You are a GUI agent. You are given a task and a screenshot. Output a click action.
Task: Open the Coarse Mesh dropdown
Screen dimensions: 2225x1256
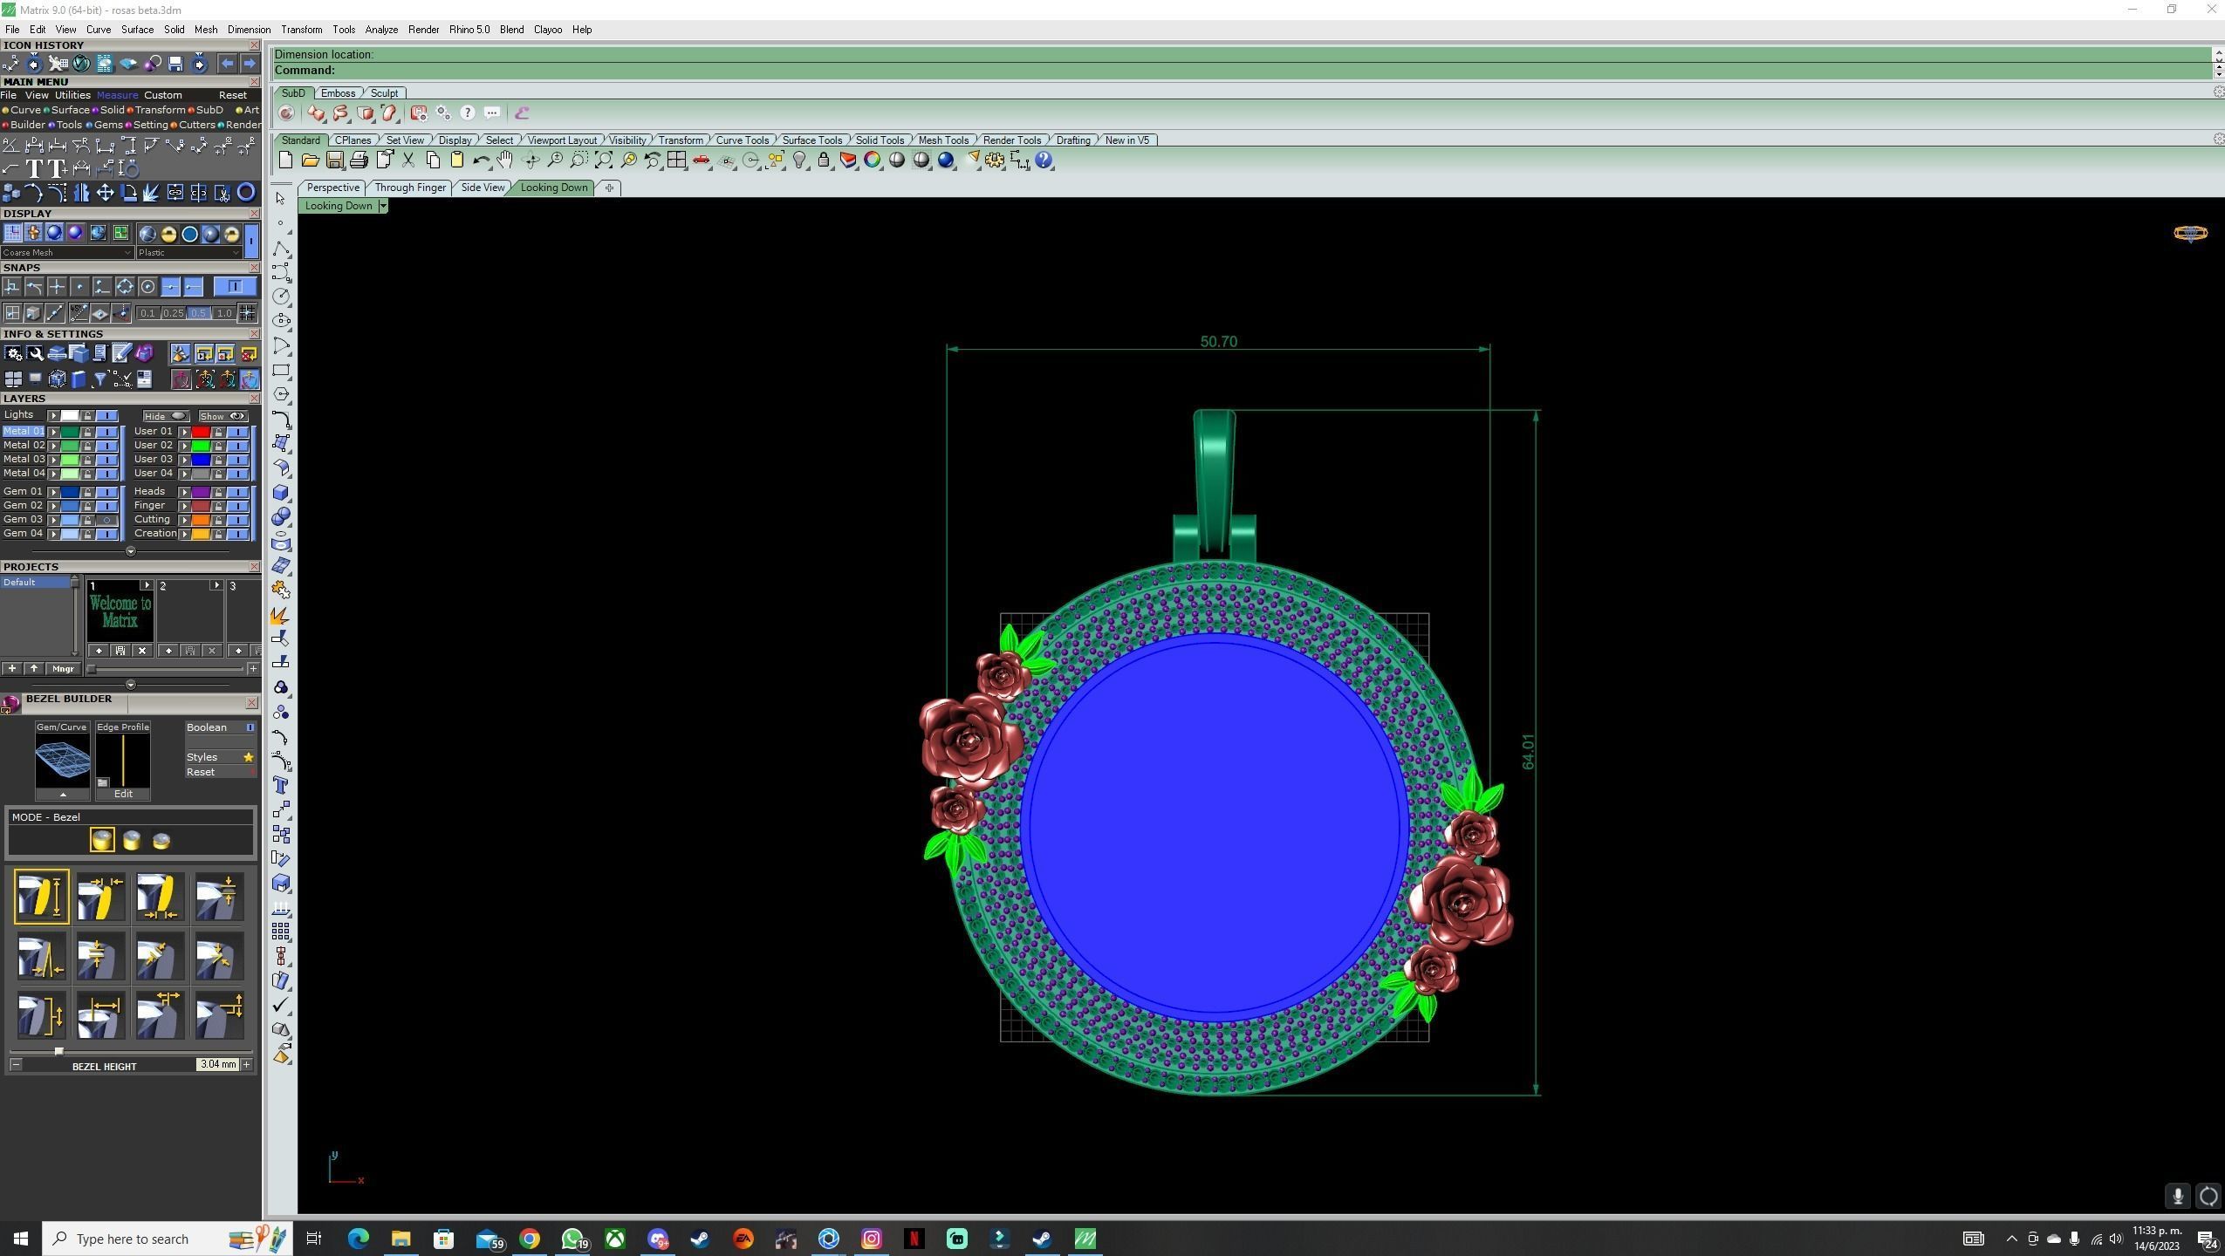click(x=67, y=253)
